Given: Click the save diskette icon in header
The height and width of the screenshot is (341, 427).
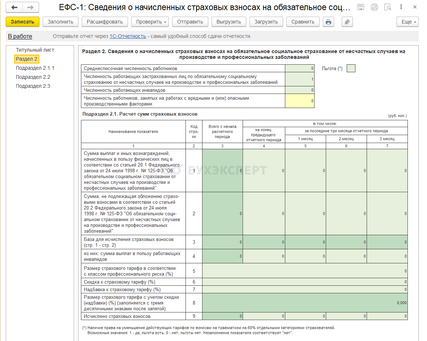Looking at the screenshot, I should 360,7.
